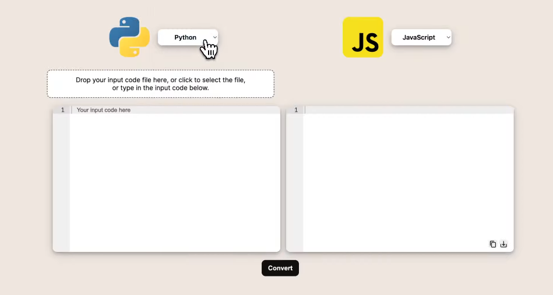Click the yellow JS logo icon
The width and height of the screenshot is (553, 295).
pyautogui.click(x=363, y=37)
